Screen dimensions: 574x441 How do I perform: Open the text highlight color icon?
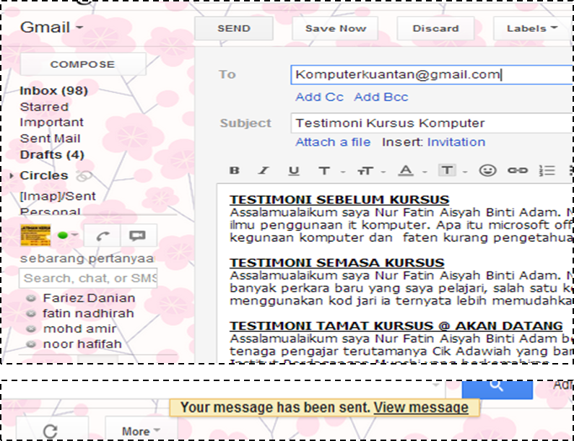(447, 170)
